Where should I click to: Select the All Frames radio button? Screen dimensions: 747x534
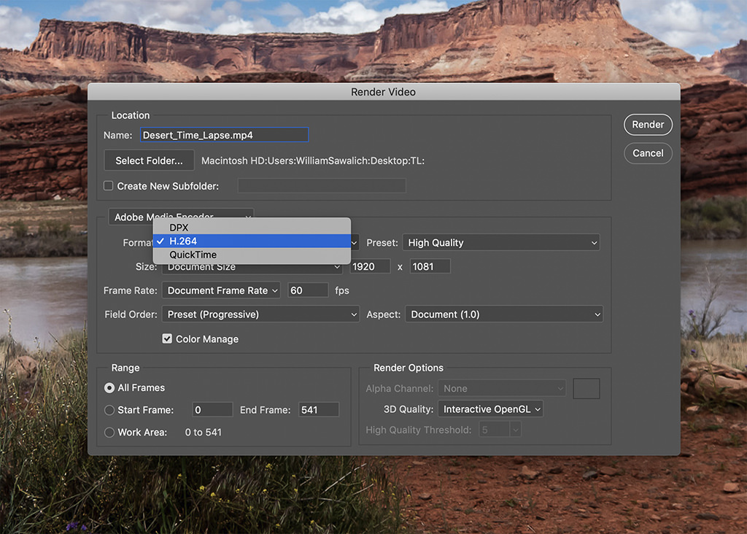click(109, 388)
